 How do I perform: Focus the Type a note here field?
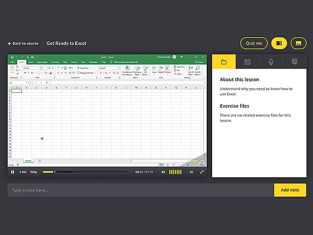coord(141,190)
